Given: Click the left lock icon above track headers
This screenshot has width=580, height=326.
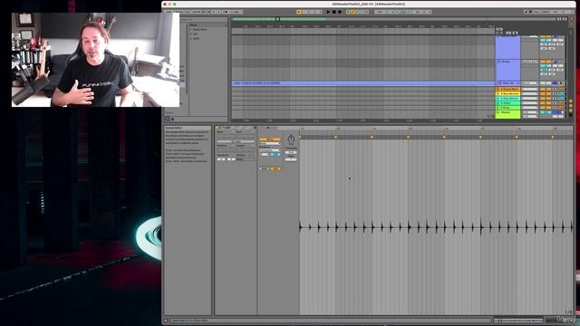Looking at the screenshot, I should [x=508, y=33].
